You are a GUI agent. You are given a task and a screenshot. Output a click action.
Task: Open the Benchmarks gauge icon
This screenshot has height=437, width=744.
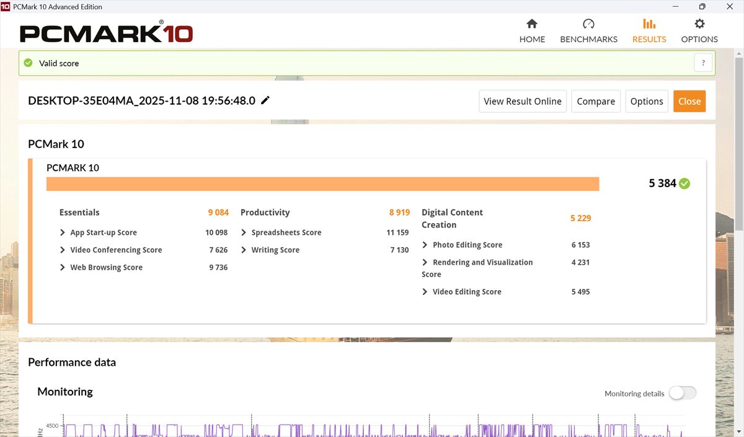pos(588,24)
